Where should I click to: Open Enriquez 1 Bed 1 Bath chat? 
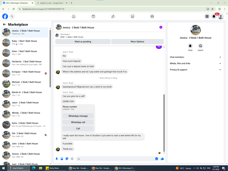[x=25, y=73]
